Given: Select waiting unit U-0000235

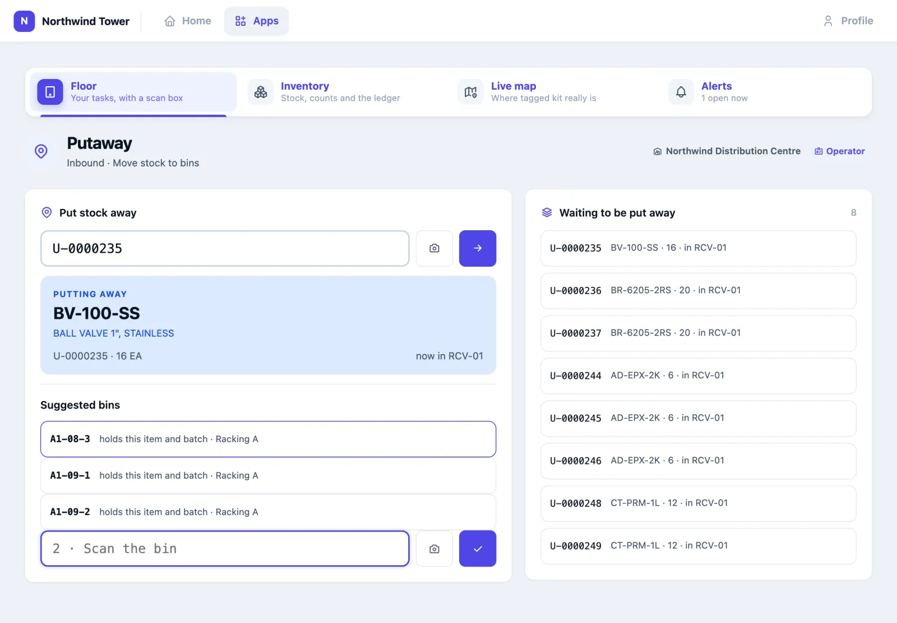Looking at the screenshot, I should click(x=699, y=248).
